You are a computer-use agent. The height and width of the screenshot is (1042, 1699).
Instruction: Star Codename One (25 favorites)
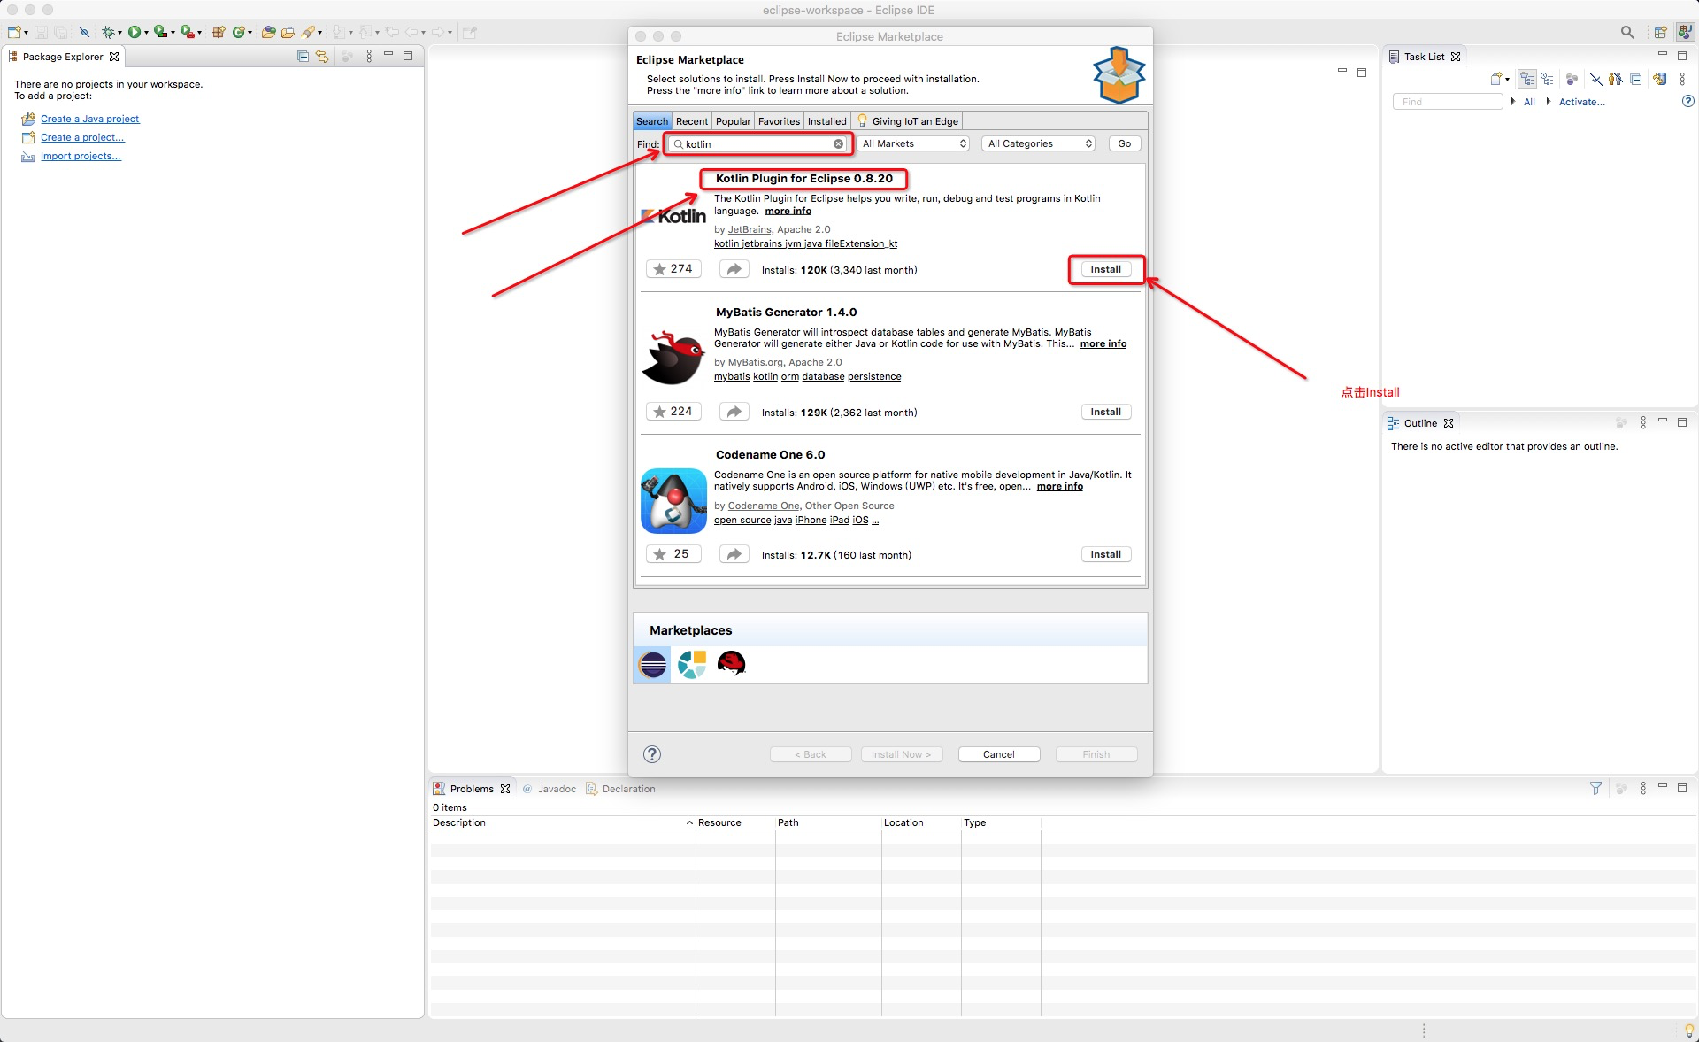pyautogui.click(x=673, y=554)
